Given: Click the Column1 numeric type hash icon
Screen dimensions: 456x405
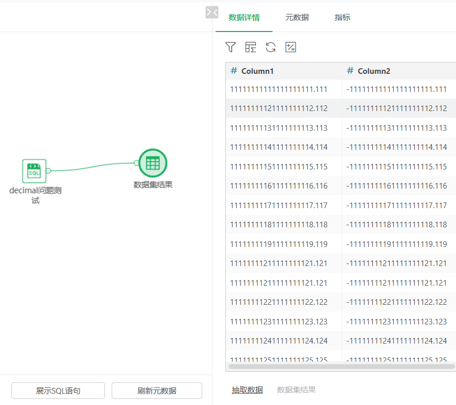Looking at the screenshot, I should click(234, 71).
